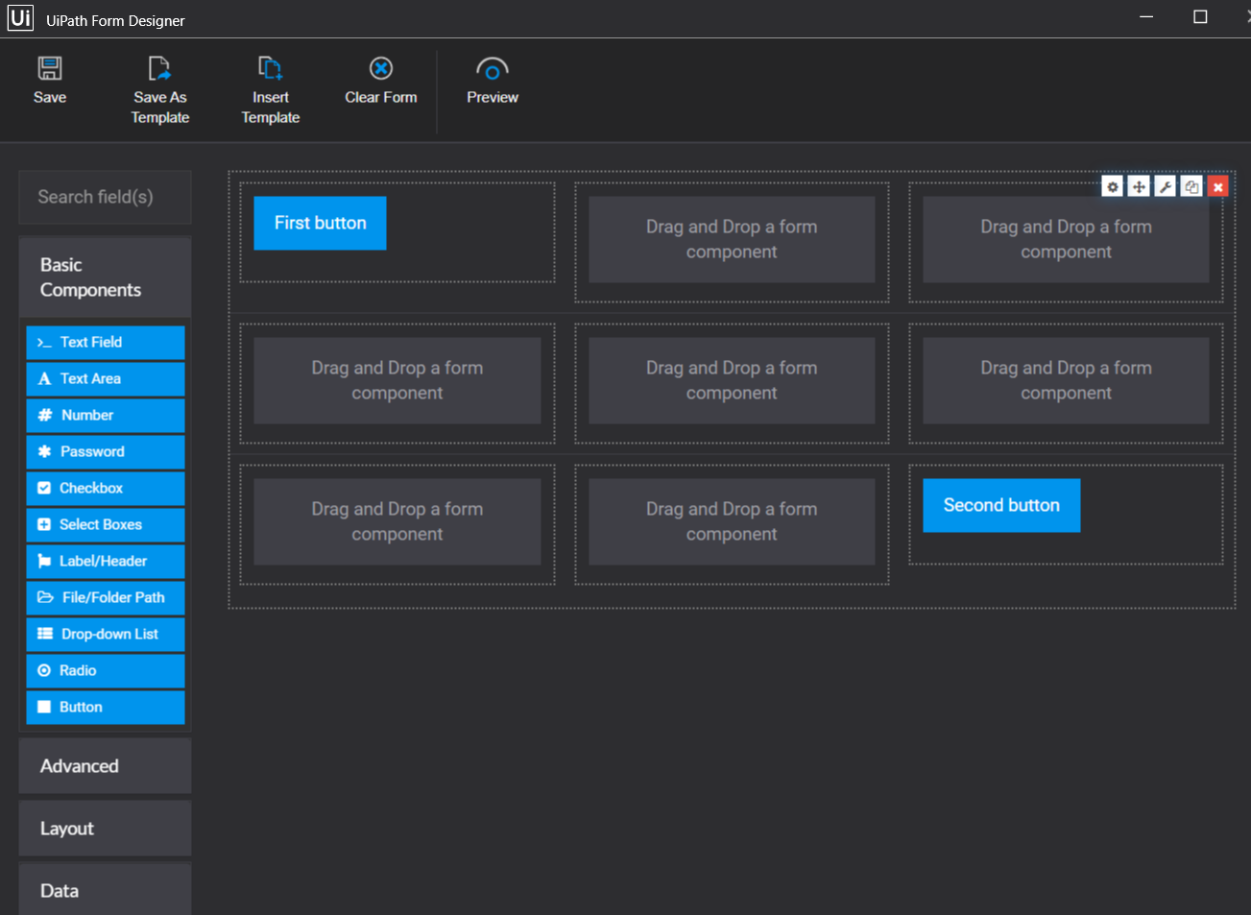This screenshot has height=915, width=1251.
Task: Click the Search field(s) input box
Action: coord(105,197)
